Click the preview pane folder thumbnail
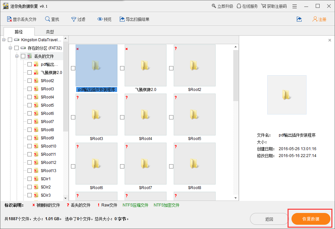This screenshot has height=229, width=335. coord(287,95)
